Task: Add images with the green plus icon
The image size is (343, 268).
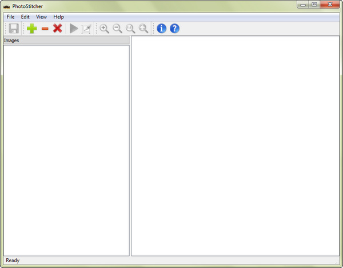Action: tap(32, 29)
